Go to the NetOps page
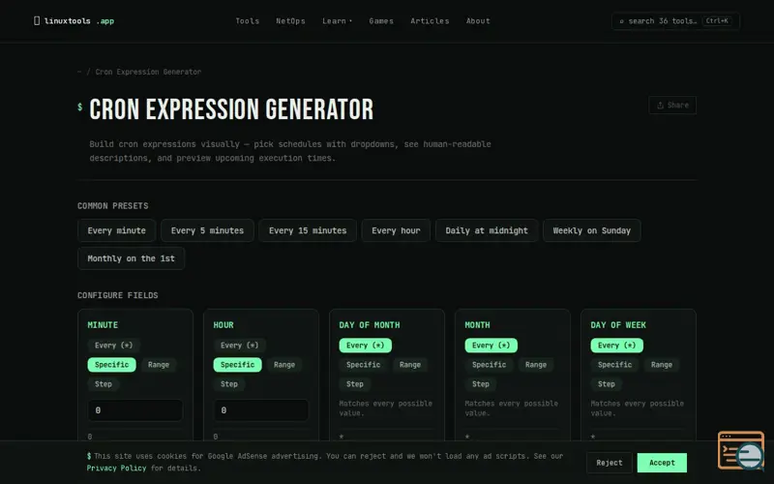Screen dimensions: 774x484 pyautogui.click(x=290, y=20)
